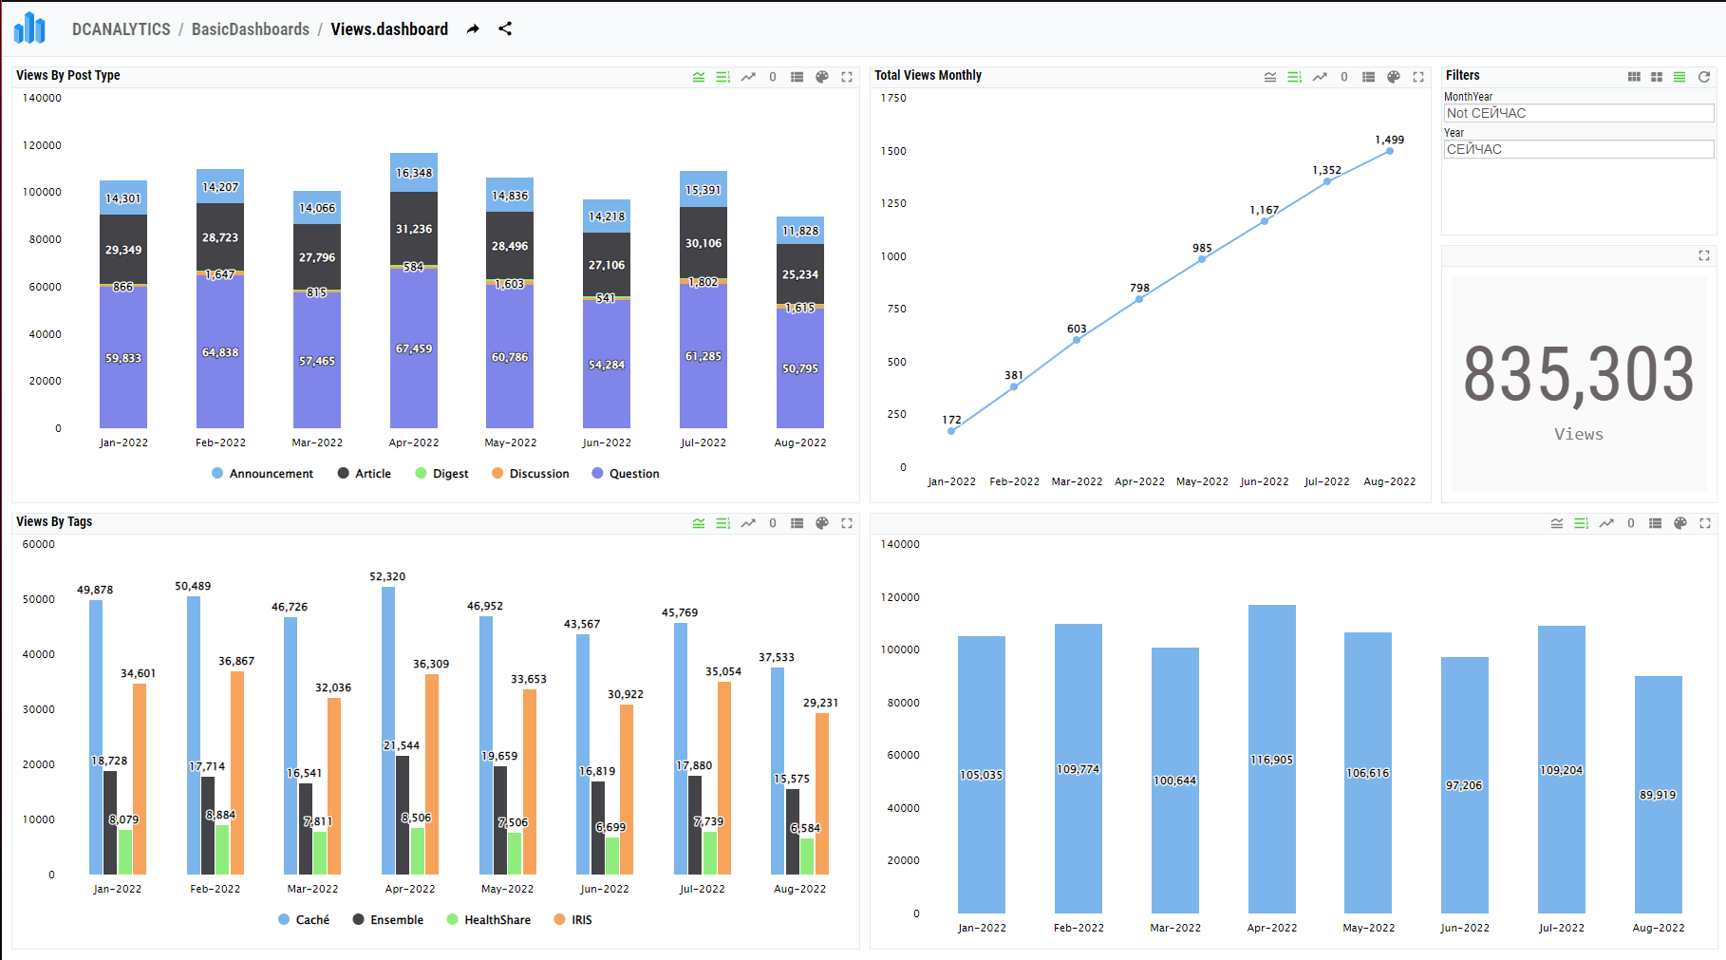
Task: Click the share-nodes icon beside Views.dashboard
Action: [x=505, y=28]
